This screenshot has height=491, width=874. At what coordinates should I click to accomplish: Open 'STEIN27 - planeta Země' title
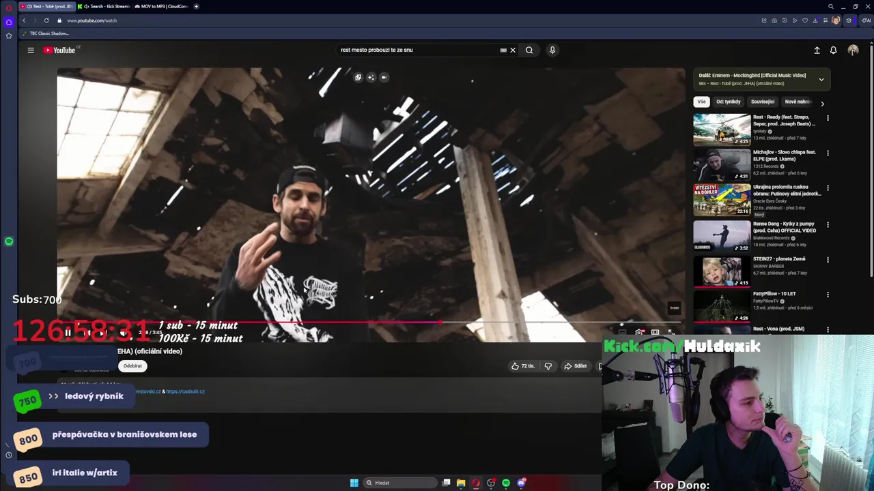(x=779, y=259)
